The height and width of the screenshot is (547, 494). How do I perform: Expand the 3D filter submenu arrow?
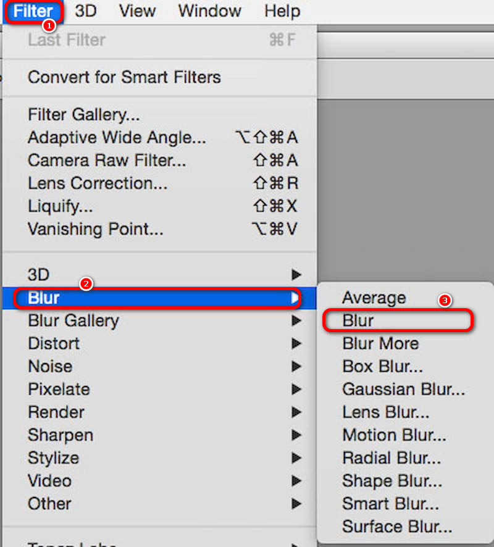coord(297,275)
